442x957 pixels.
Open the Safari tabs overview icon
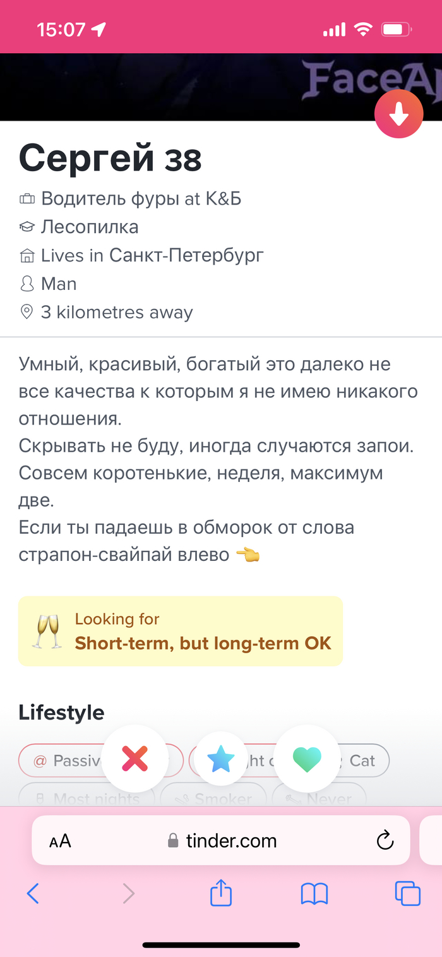pyautogui.click(x=407, y=893)
